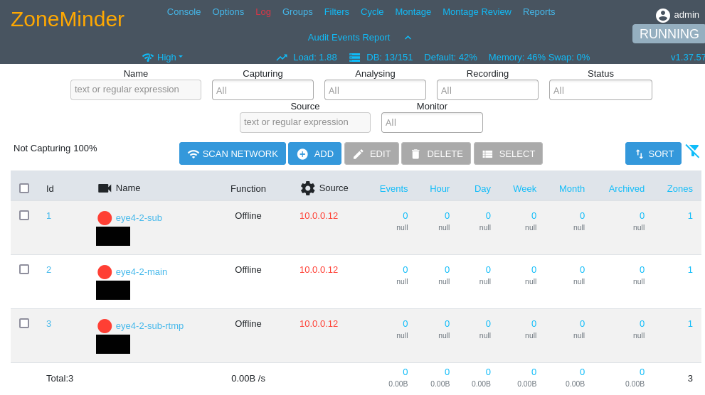The height and width of the screenshot is (395, 705).
Task: Click the Edit button
Action: click(x=371, y=153)
